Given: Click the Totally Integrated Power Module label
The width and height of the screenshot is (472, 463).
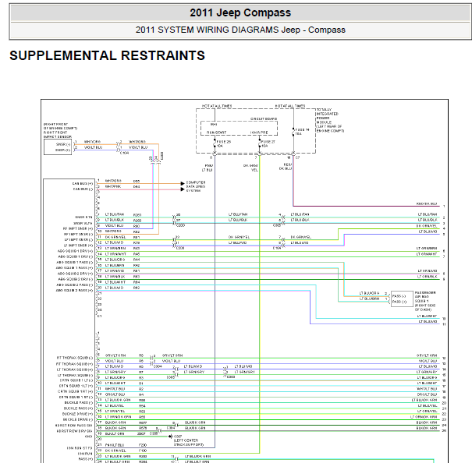Looking at the screenshot, I should tap(330, 120).
